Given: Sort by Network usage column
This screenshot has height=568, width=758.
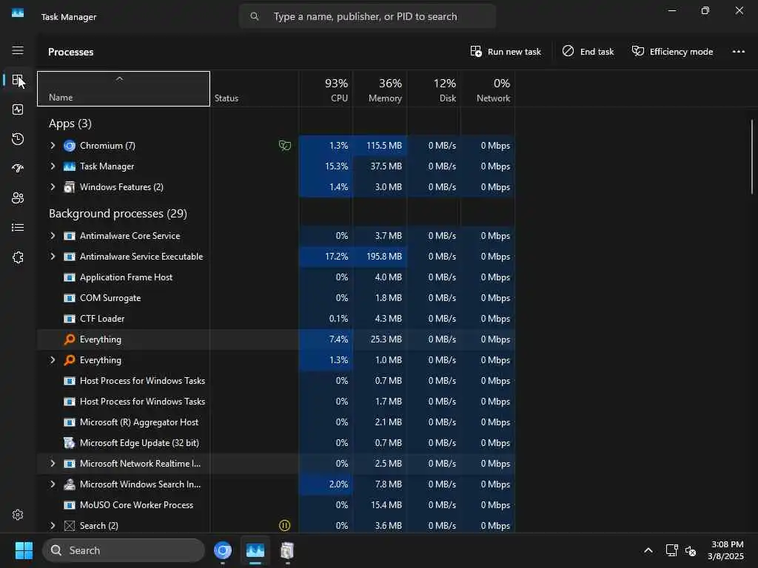Looking at the screenshot, I should point(488,89).
